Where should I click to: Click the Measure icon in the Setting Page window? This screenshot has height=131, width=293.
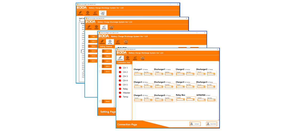point(118,42)
